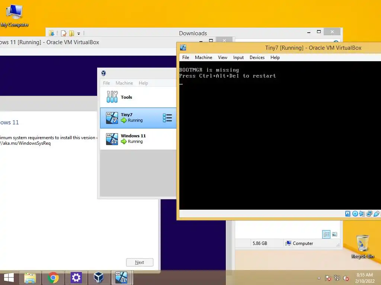Open My Computer desktop icon
Image resolution: width=381 pixels, height=285 pixels.
[x=15, y=15]
